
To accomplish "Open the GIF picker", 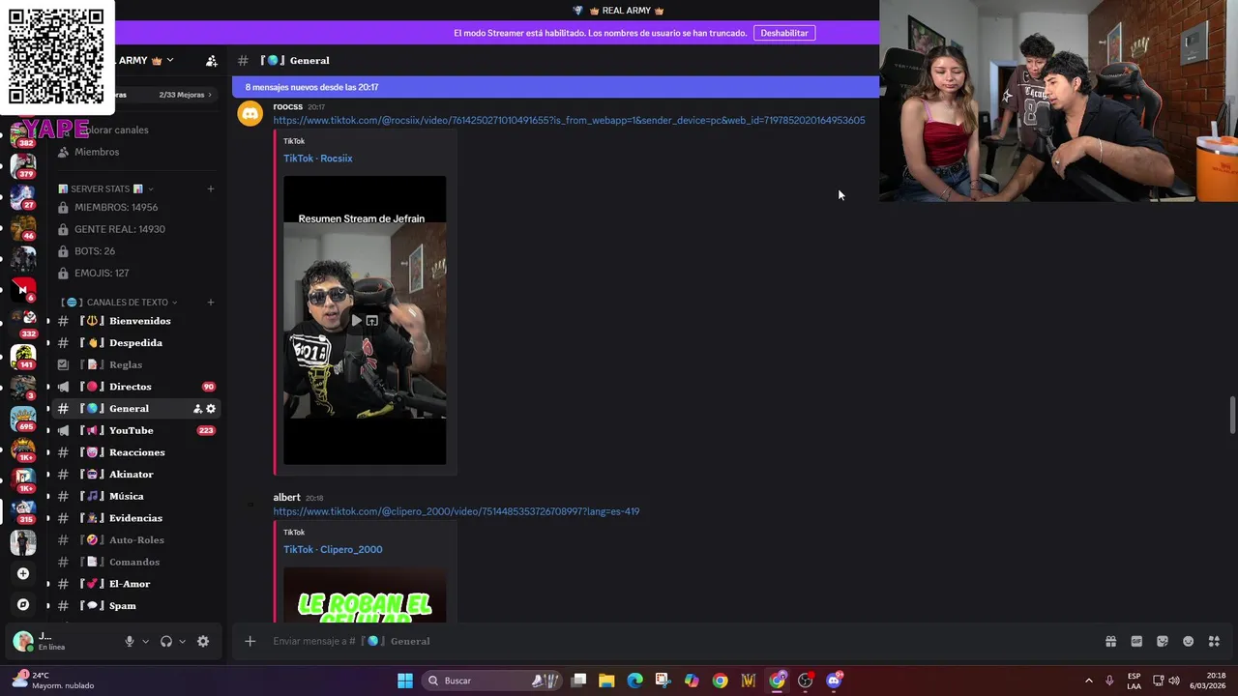I will pyautogui.click(x=1136, y=641).
